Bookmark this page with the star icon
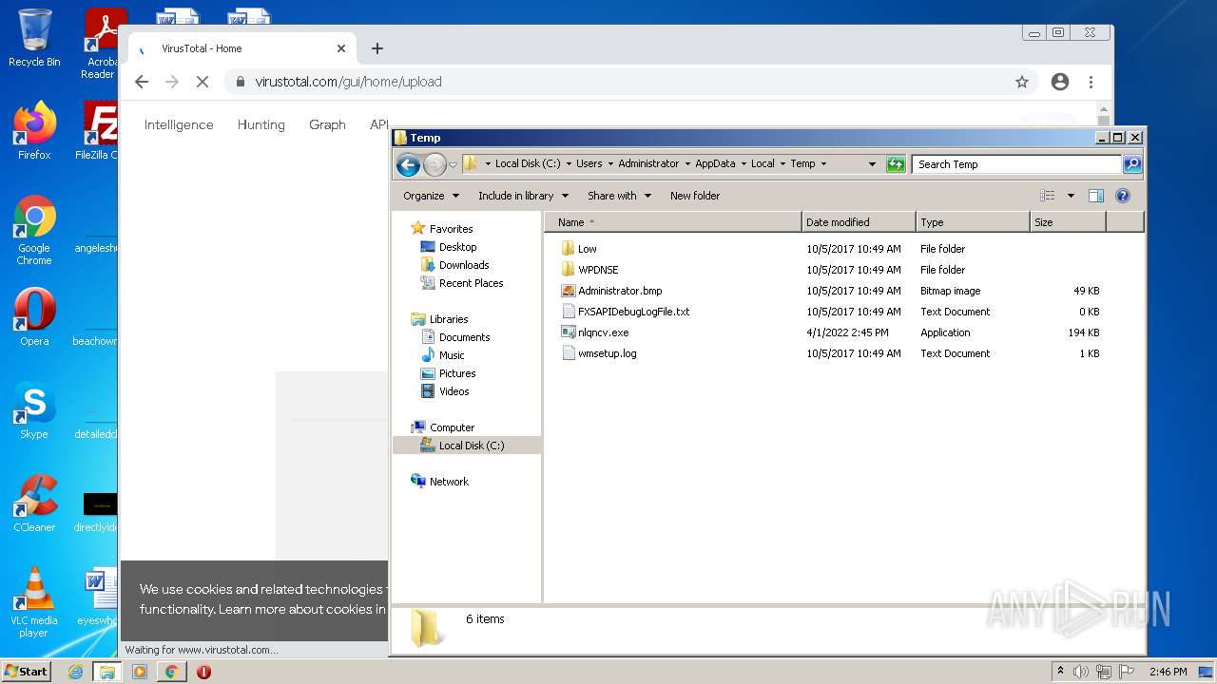The width and height of the screenshot is (1217, 684). (1022, 82)
